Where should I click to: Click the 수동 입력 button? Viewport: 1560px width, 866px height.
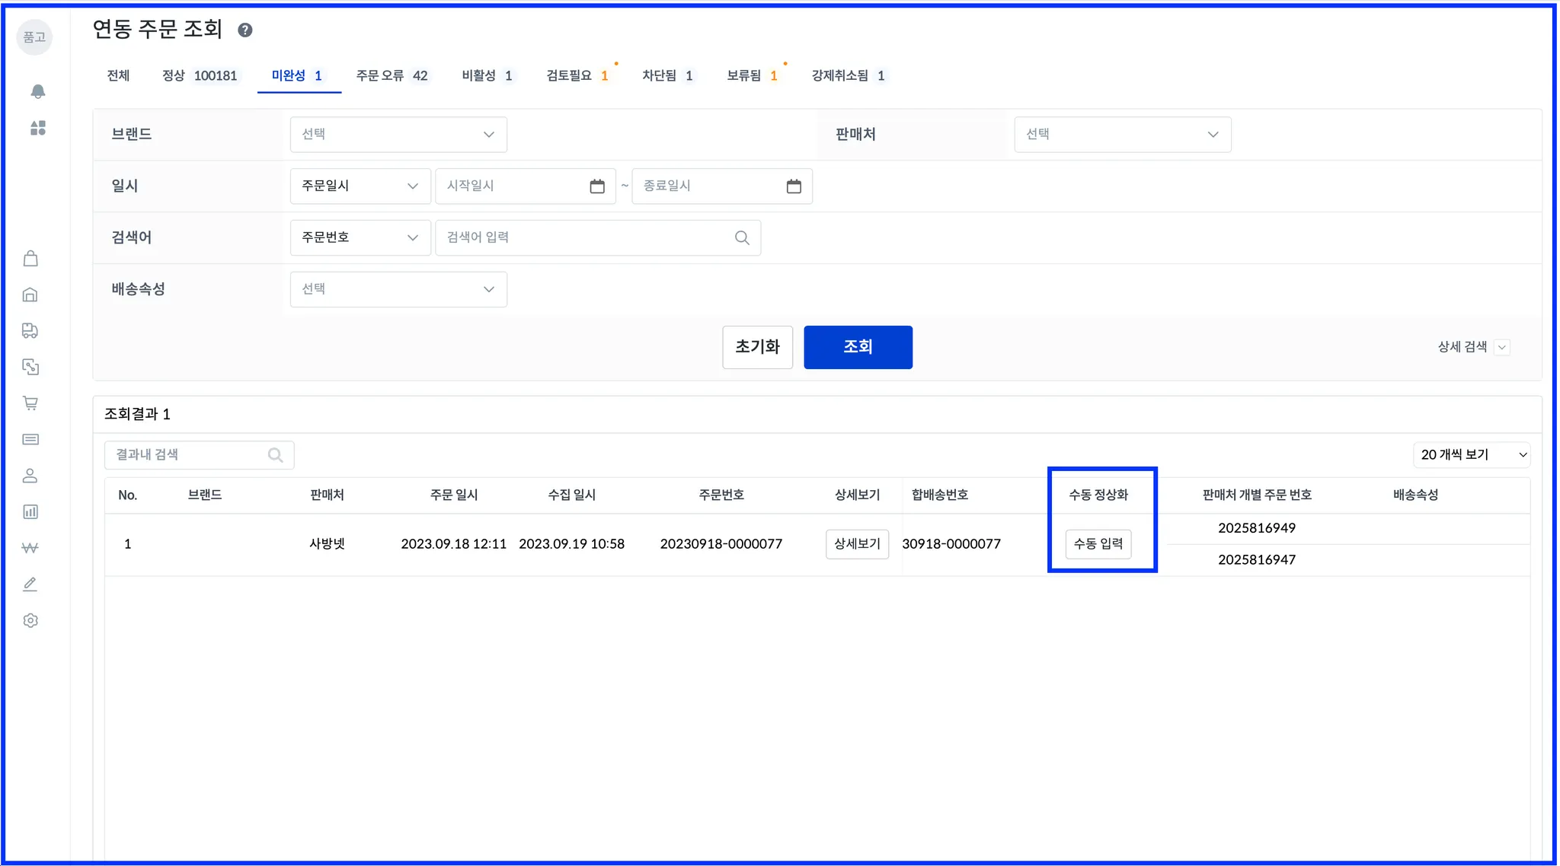(1098, 544)
